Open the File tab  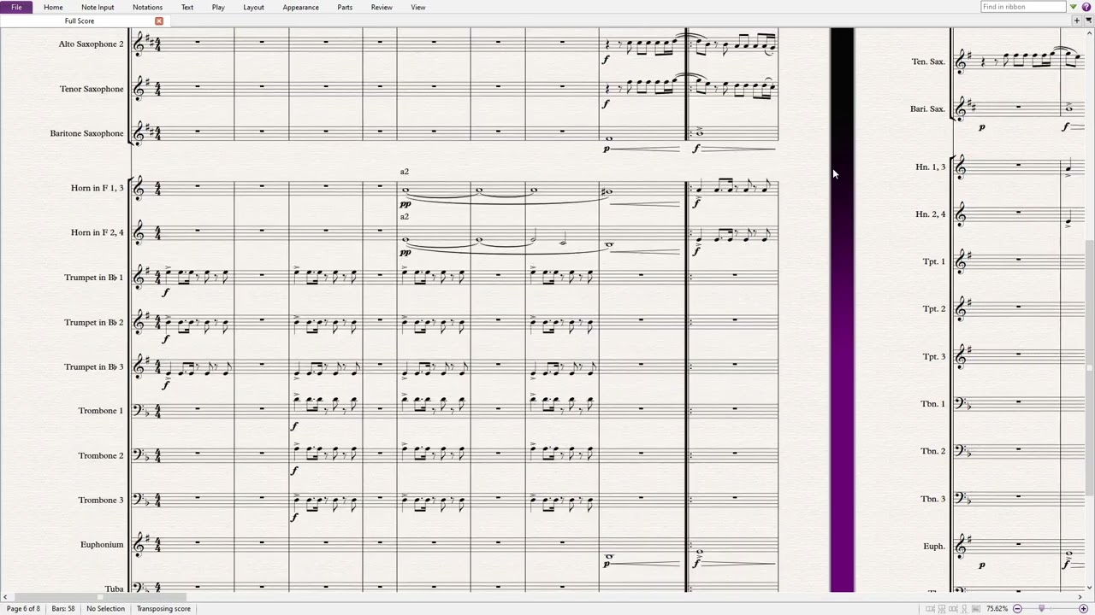coord(16,7)
